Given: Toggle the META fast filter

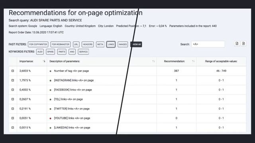Looking at the screenshot, I should pos(100,44).
